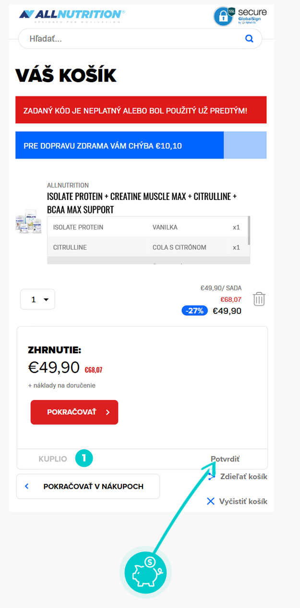Click the search magnifier icon
Viewport: 300px width, 608px height.
249,39
